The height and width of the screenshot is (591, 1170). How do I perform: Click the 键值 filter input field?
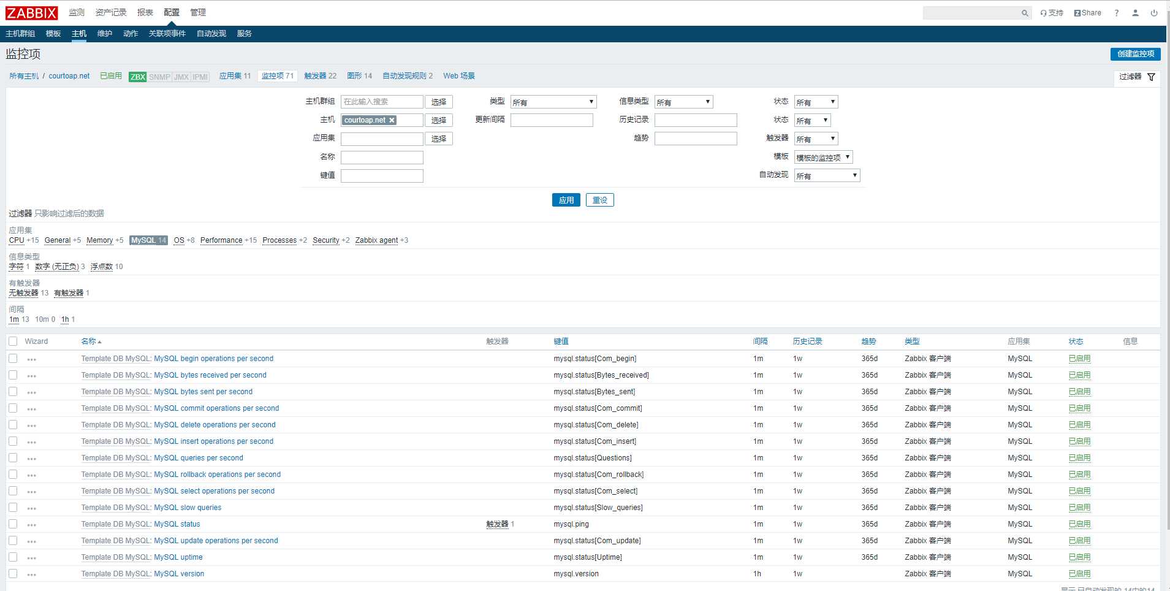coord(382,176)
